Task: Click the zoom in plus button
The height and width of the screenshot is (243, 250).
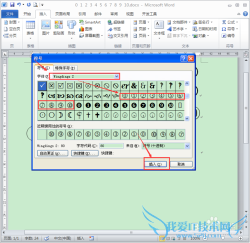Action: 240,238
